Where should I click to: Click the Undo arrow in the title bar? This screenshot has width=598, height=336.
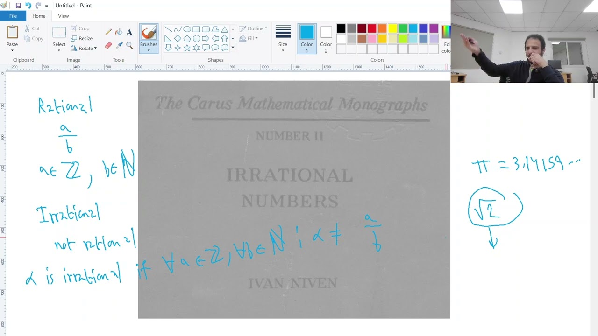pyautogui.click(x=28, y=6)
